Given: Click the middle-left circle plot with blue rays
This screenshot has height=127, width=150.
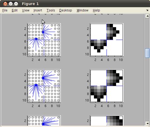Looking at the screenshot, I should pyautogui.click(x=44, y=86).
